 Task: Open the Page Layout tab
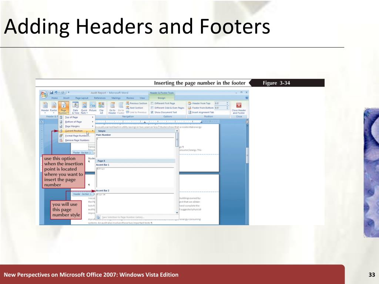[82, 98]
